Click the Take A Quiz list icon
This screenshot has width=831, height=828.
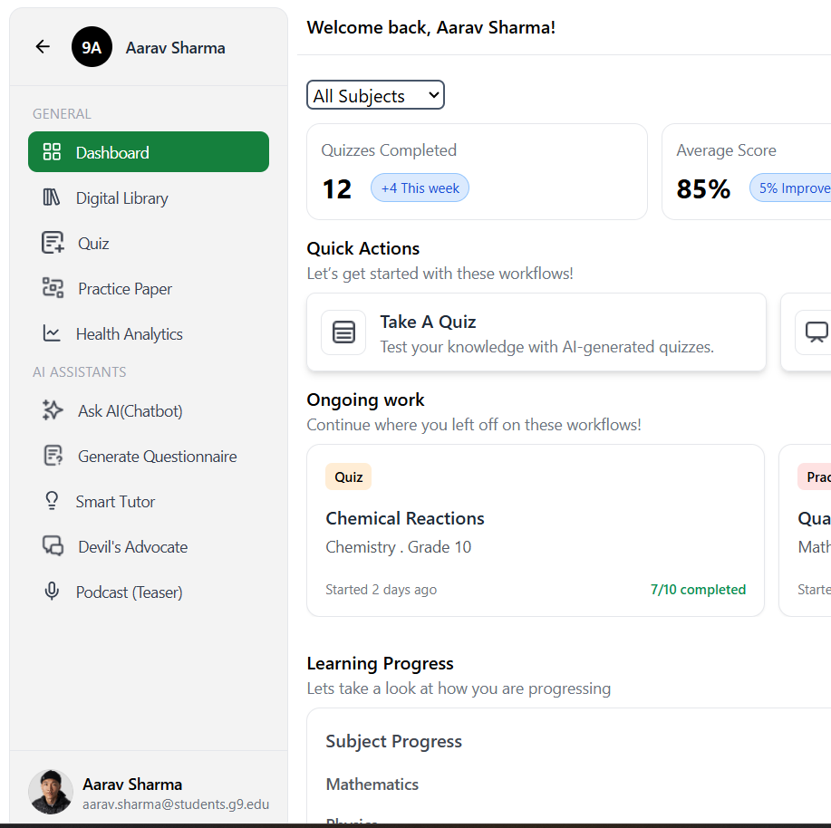pyautogui.click(x=343, y=332)
